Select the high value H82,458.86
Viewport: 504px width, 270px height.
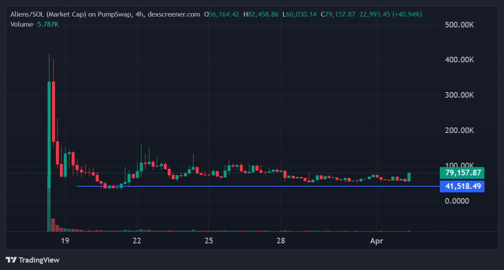(x=261, y=14)
